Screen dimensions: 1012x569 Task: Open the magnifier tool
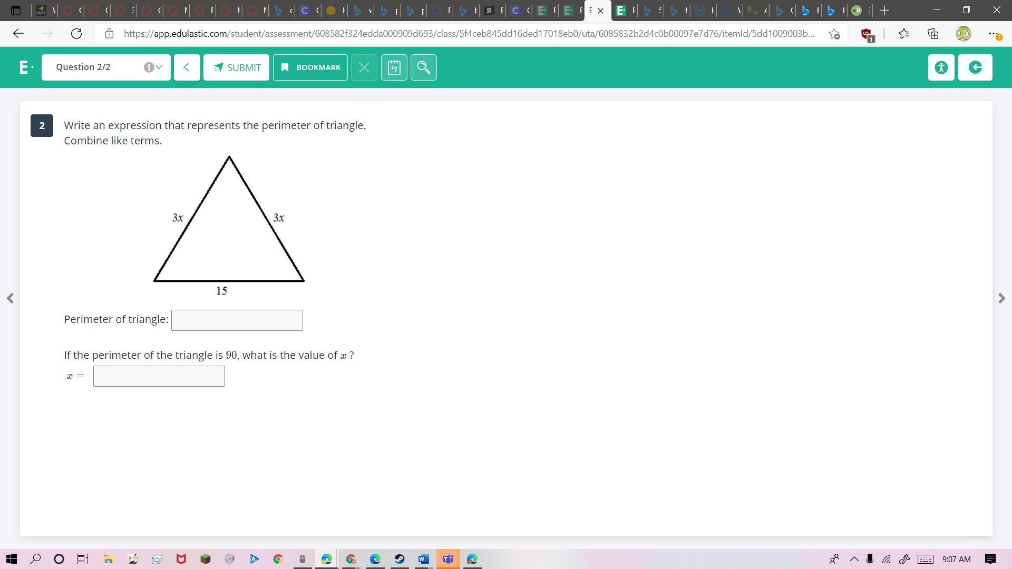coord(423,67)
